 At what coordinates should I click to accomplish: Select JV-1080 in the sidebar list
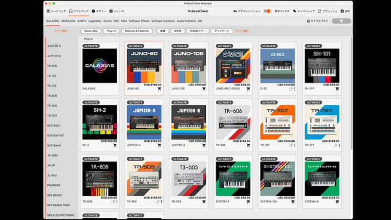52,155
